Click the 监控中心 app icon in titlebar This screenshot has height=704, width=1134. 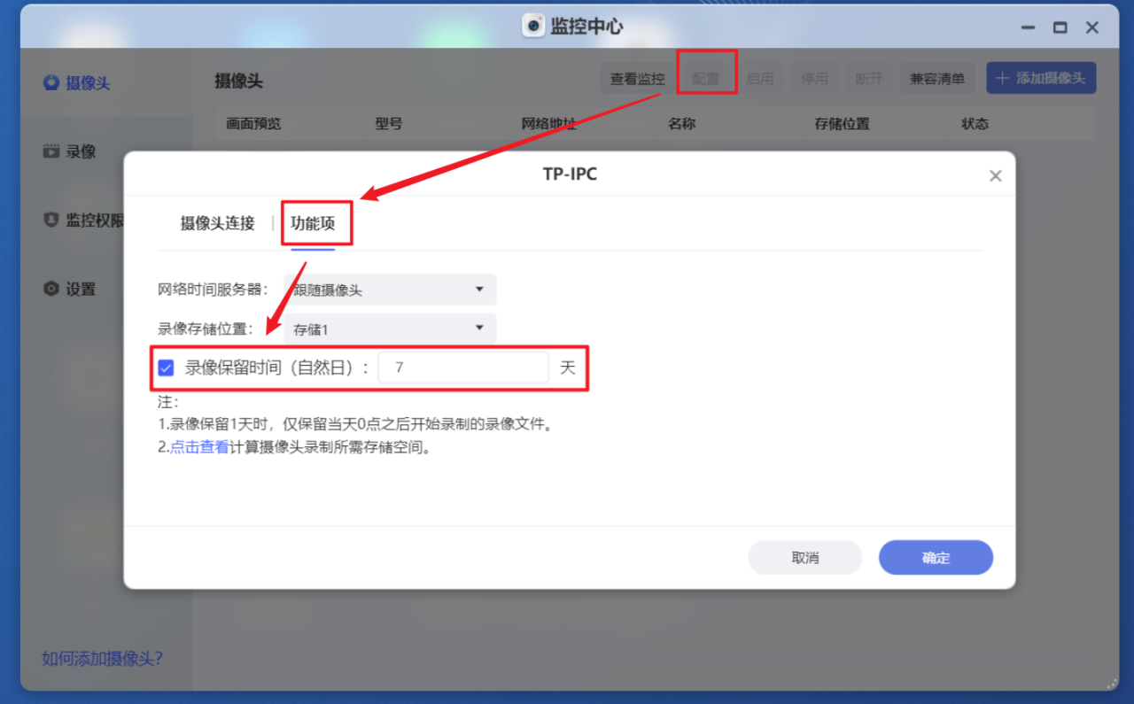(x=532, y=26)
